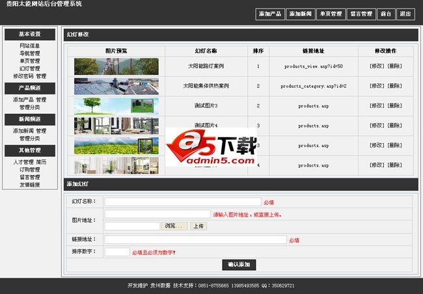Click 管理 beside 修改密码 in sidebar
The image size is (423, 294).
[x=41, y=76]
